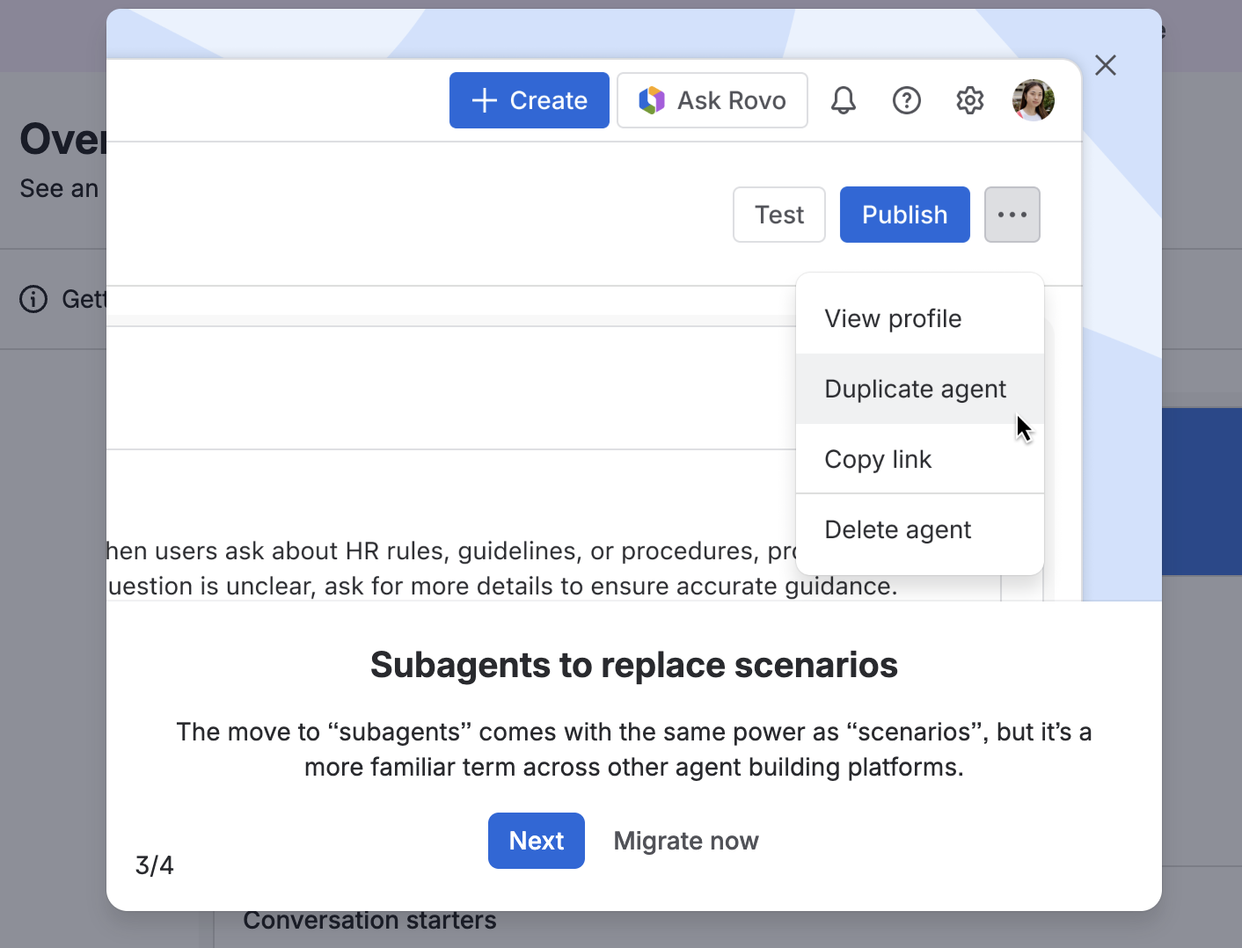Click the Test button
Image resolution: width=1242 pixels, height=948 pixels.
click(x=779, y=215)
